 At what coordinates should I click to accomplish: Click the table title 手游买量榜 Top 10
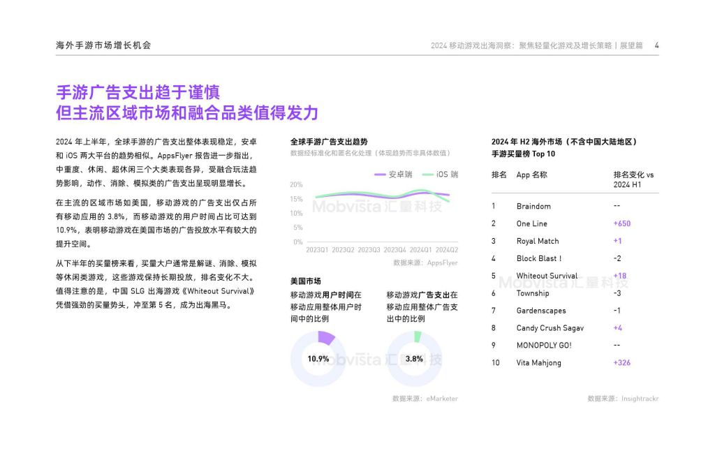tap(523, 154)
